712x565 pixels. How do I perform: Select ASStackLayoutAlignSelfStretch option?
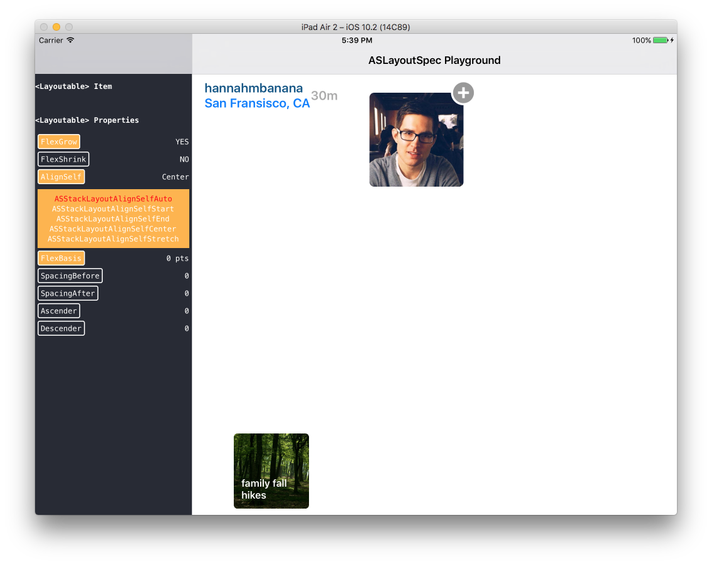click(113, 239)
